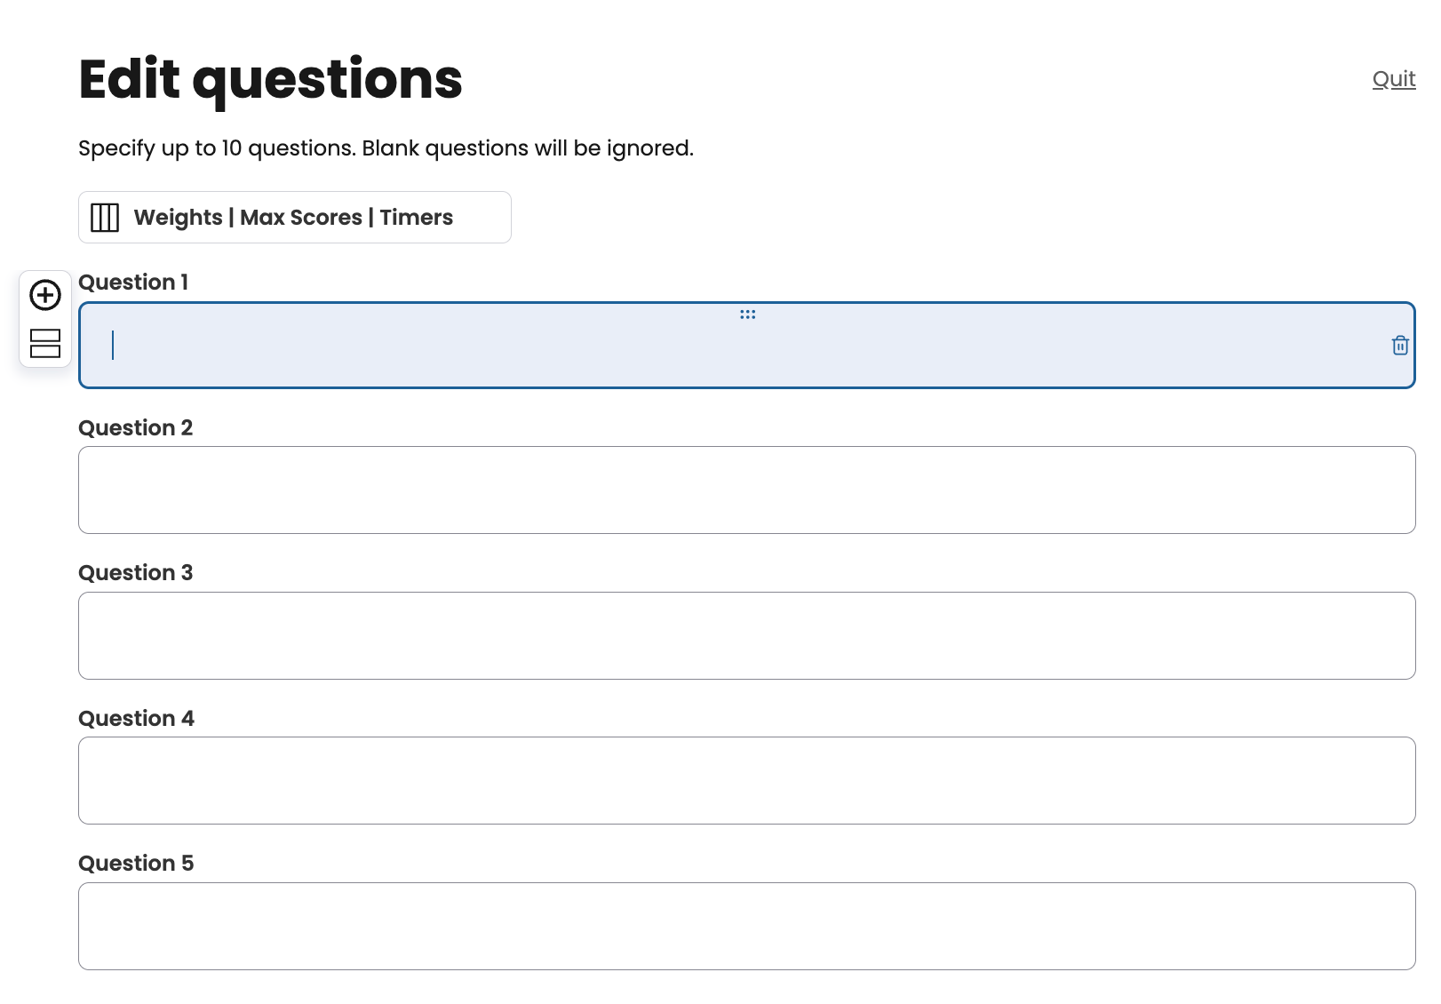Image resolution: width=1441 pixels, height=1004 pixels.
Task: Activate the Question 5 input field
Action: [746, 927]
